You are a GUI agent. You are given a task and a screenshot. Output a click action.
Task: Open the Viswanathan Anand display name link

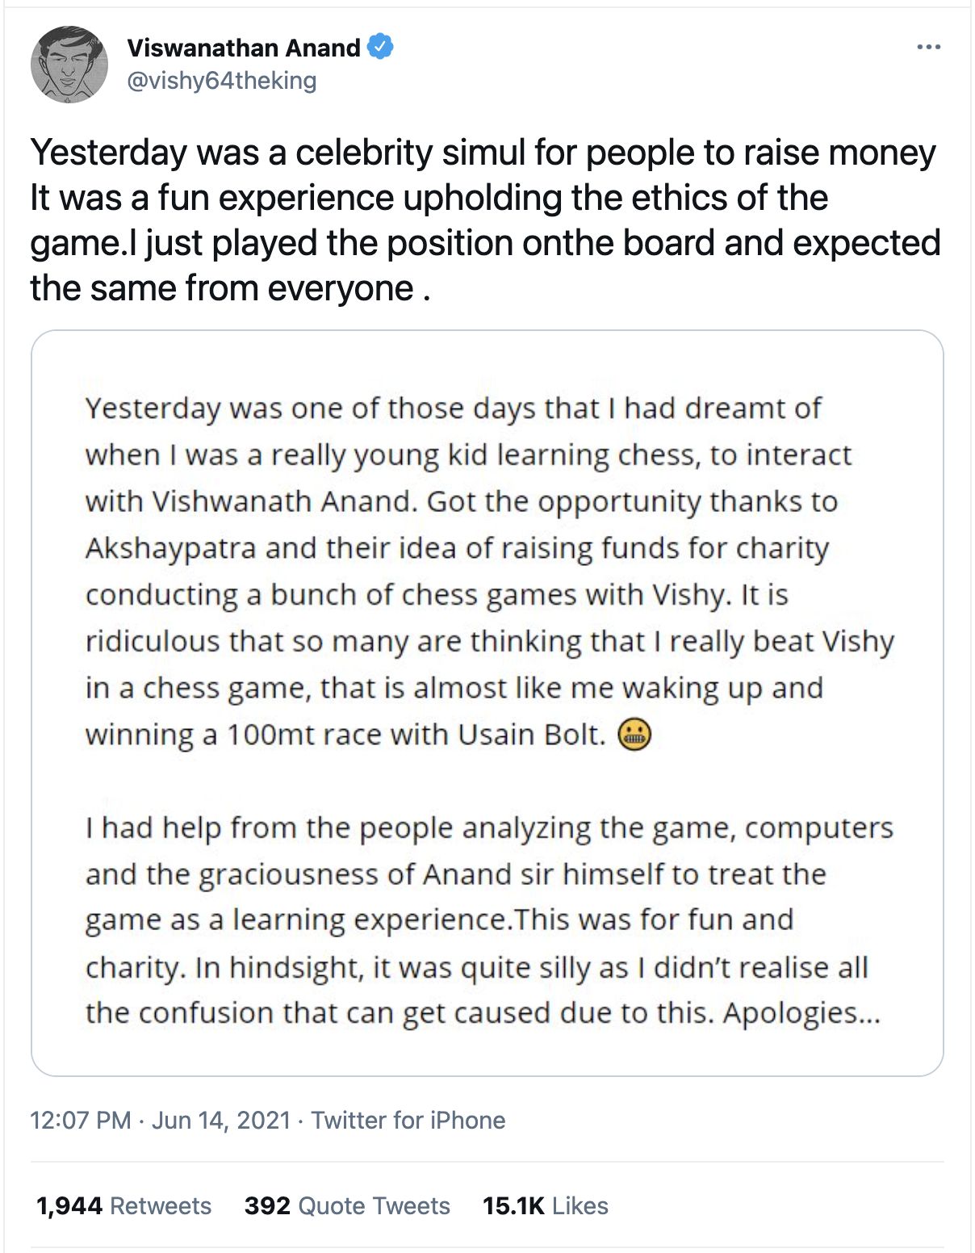tap(243, 48)
